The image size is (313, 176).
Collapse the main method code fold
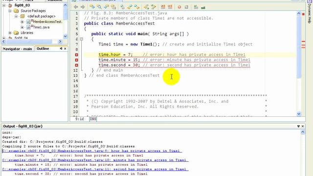coord(82,39)
